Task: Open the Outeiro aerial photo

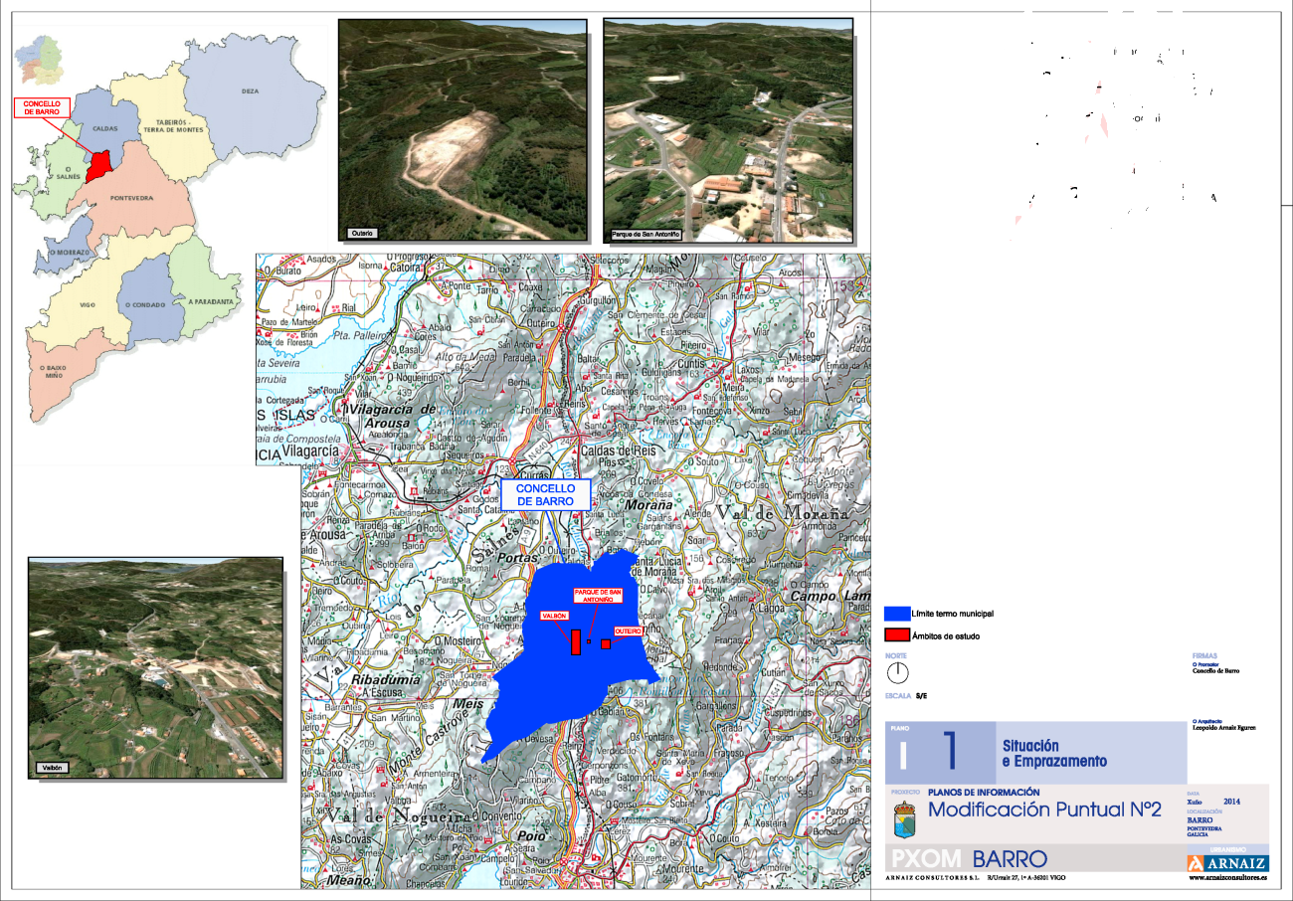Action: tap(462, 129)
